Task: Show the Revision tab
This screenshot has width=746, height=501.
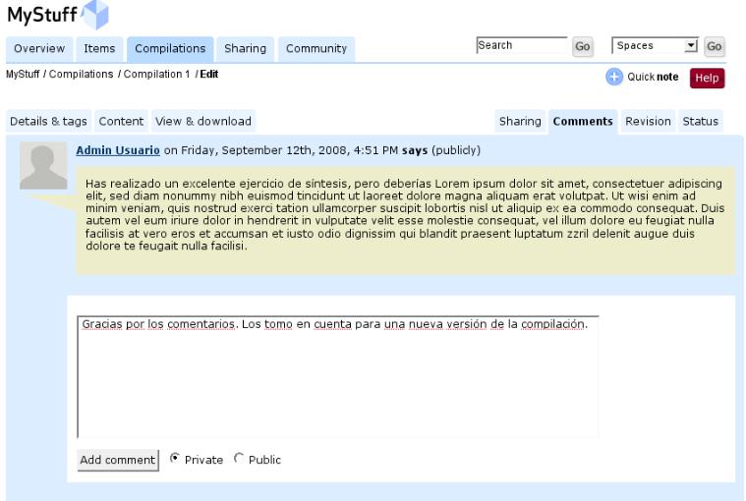Action: tap(649, 121)
